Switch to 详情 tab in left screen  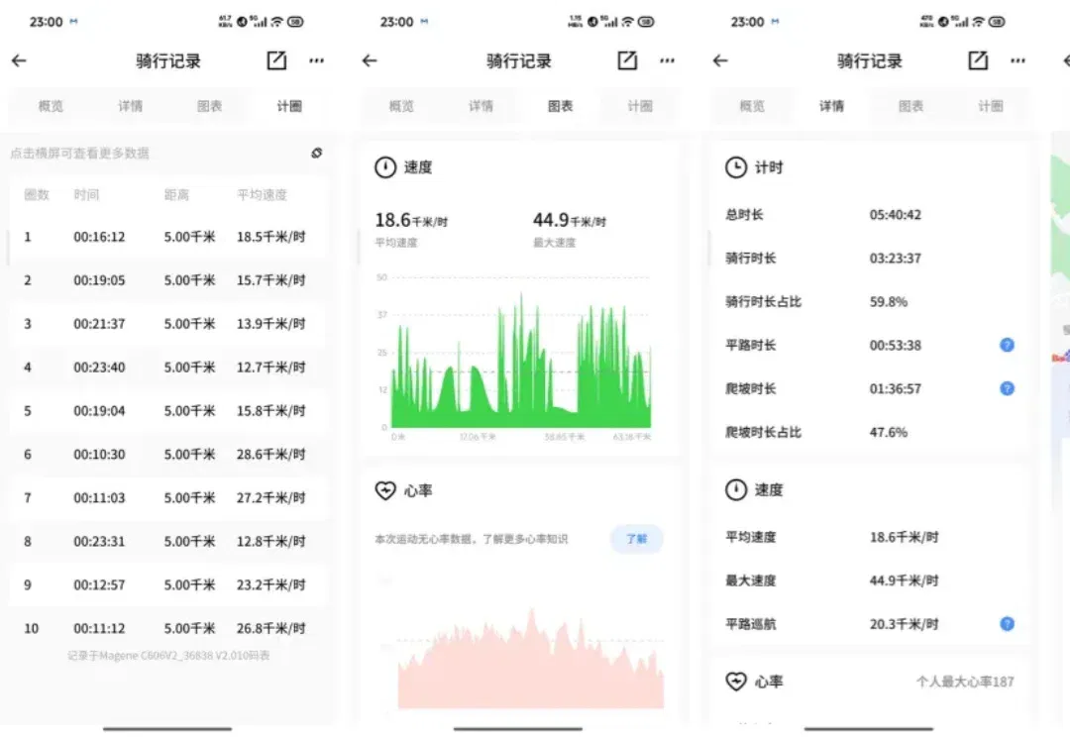point(130,106)
